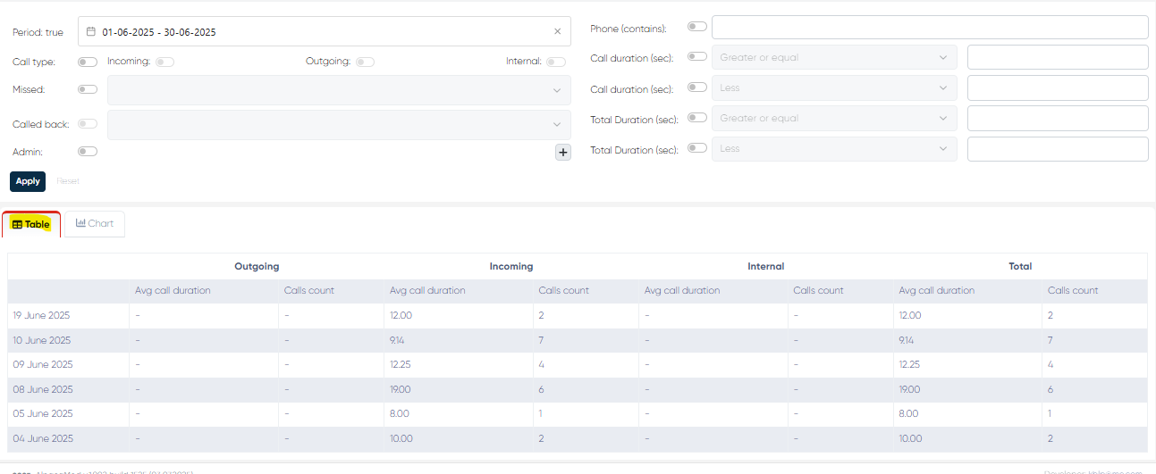Enable the Phone (contains) toggle
This screenshot has width=1156, height=474.
click(696, 27)
